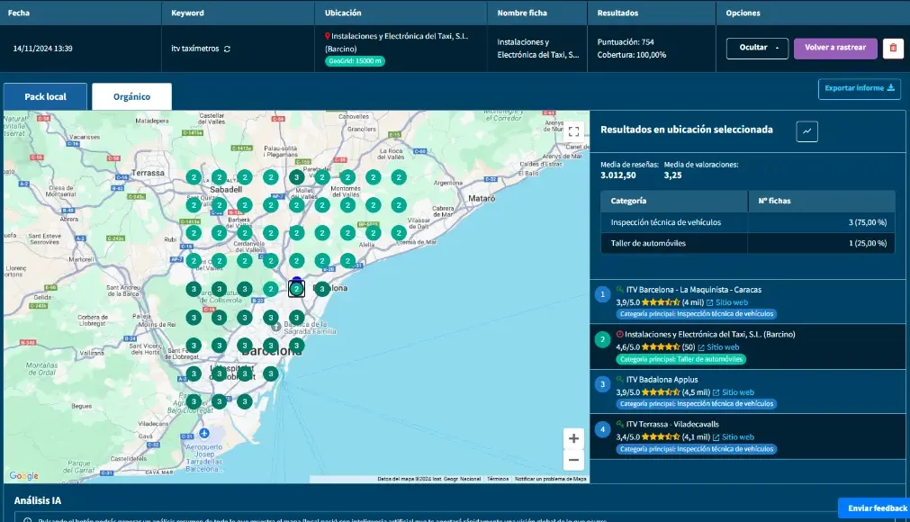Click the red trash delete icon
The image size is (910, 522).
[x=893, y=49]
